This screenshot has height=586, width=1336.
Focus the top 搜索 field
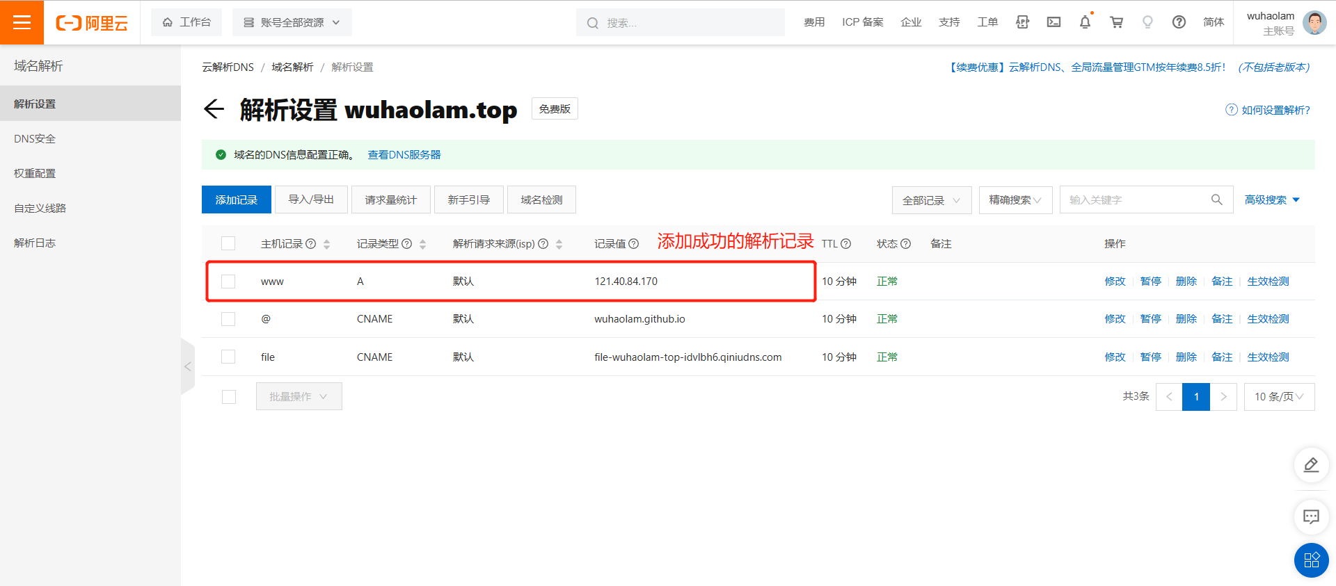(681, 23)
